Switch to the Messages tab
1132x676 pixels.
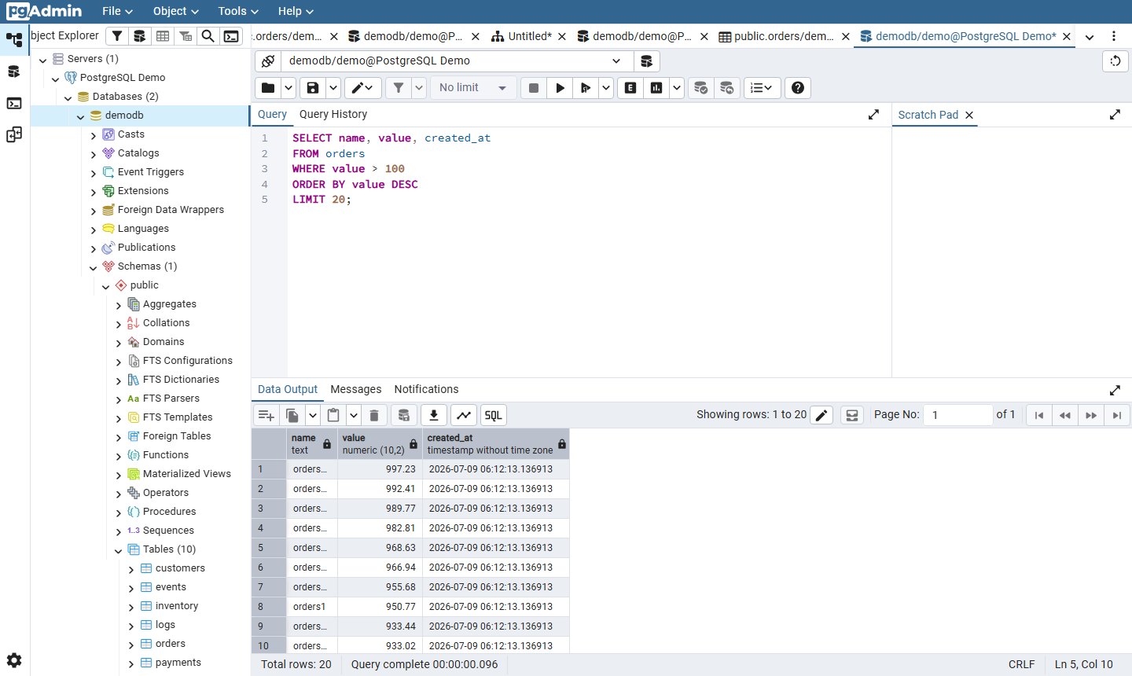click(356, 389)
